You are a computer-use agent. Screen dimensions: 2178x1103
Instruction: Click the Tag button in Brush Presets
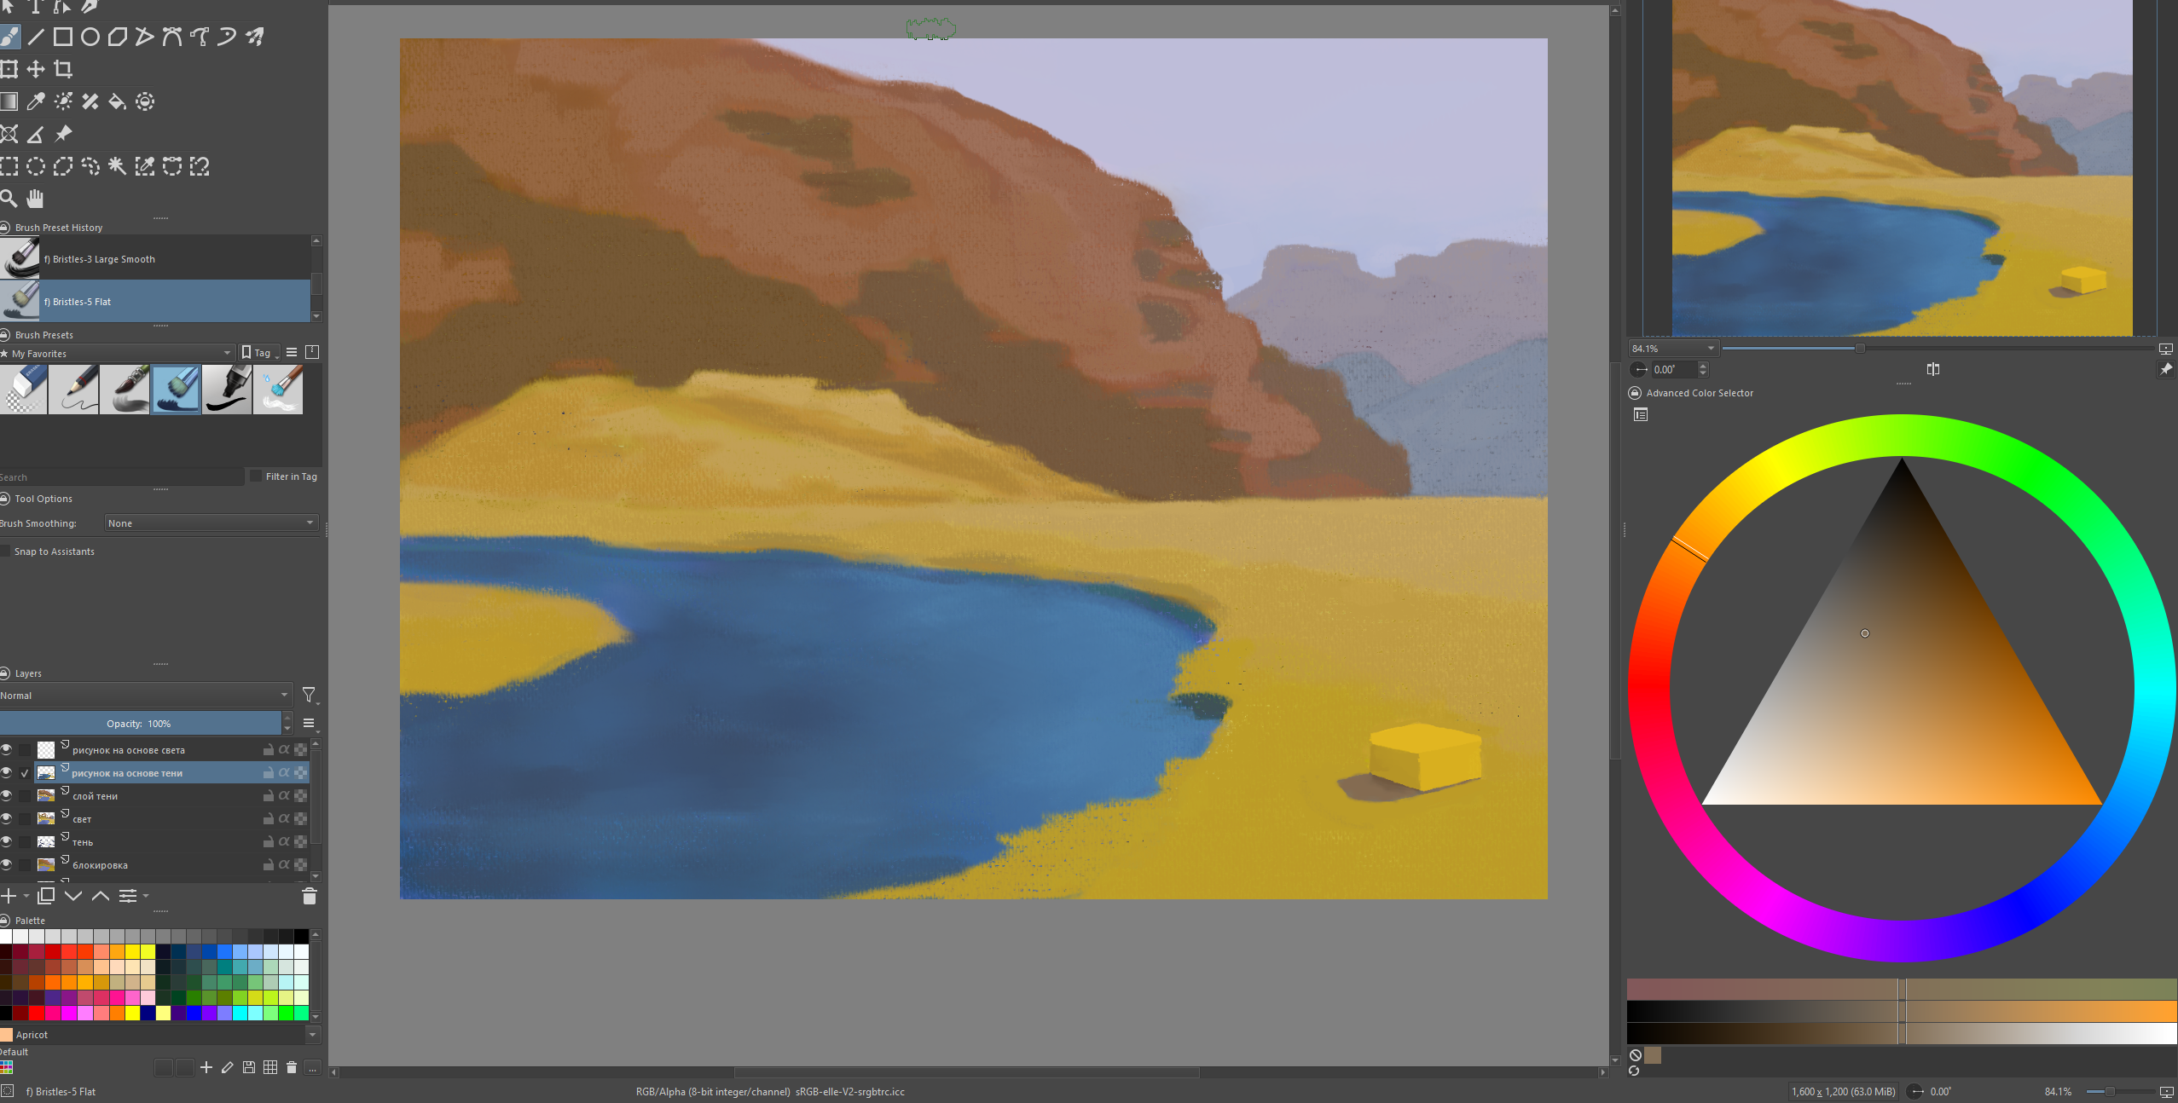pos(258,353)
